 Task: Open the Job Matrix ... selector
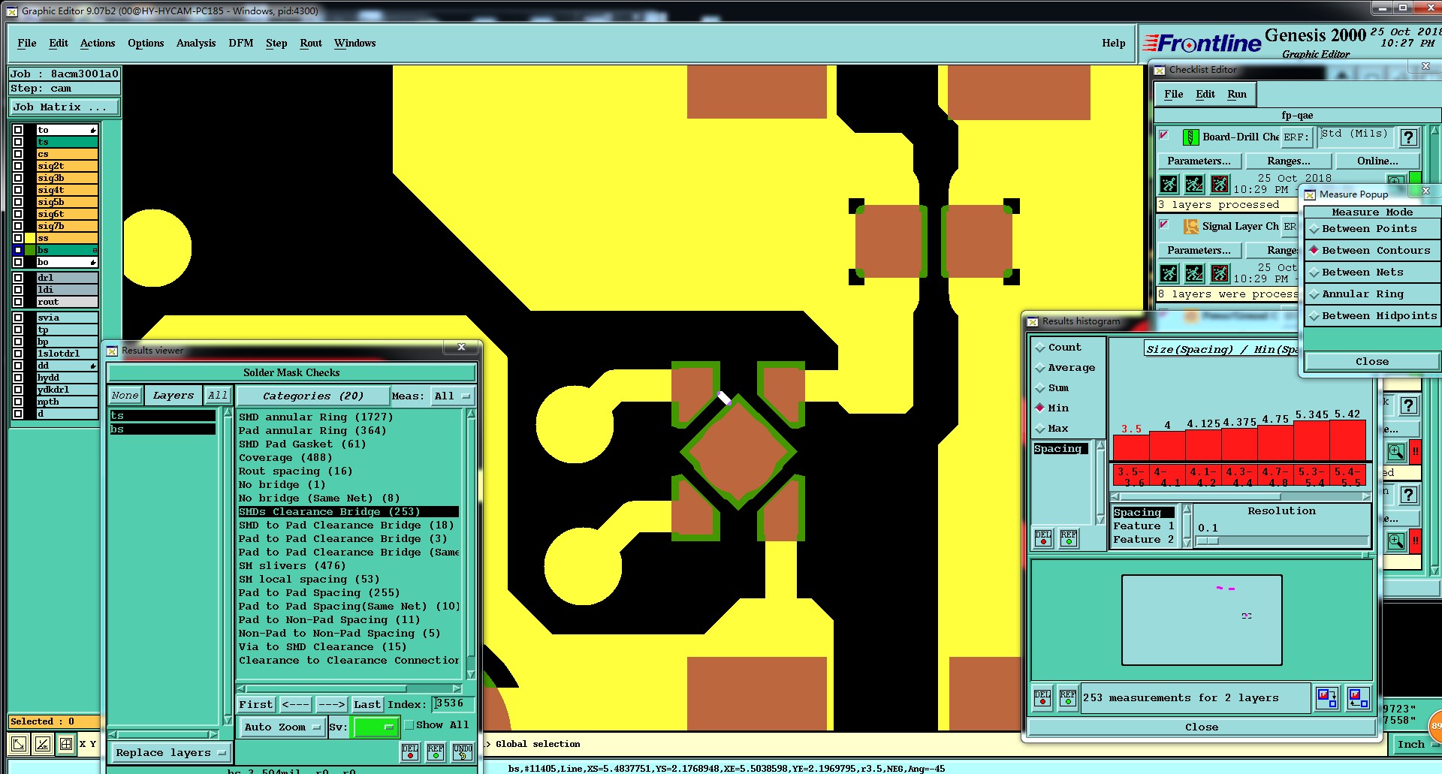pyautogui.click(x=64, y=107)
